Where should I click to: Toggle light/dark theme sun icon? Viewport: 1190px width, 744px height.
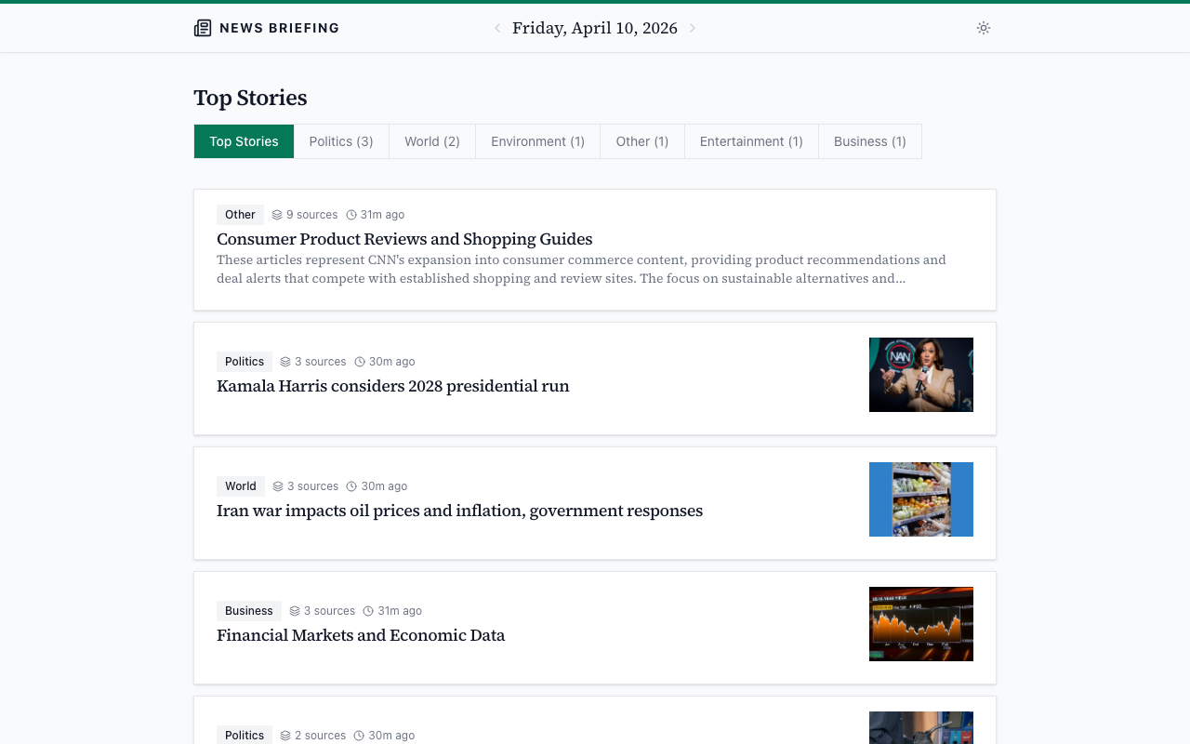click(x=984, y=28)
